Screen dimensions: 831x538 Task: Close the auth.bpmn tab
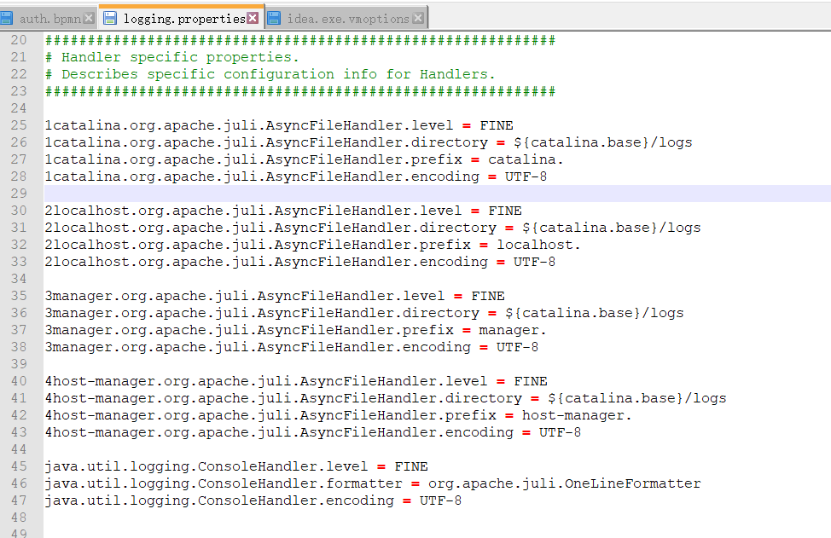pos(89,19)
